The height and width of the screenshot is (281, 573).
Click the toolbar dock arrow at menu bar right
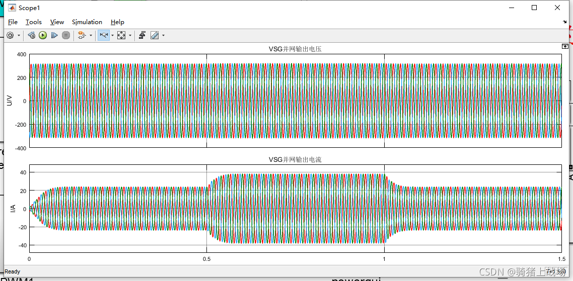[x=564, y=22]
